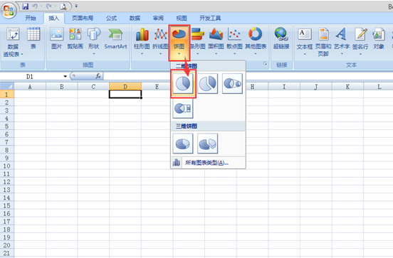The width and height of the screenshot is (393, 258).
Task: Redo the last action
Action: coord(49,6)
